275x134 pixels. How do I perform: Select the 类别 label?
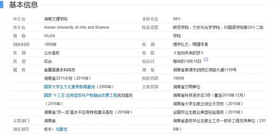[x=19, y=53]
